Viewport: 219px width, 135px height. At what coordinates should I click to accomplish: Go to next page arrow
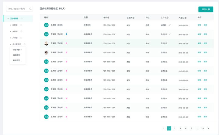208,128
